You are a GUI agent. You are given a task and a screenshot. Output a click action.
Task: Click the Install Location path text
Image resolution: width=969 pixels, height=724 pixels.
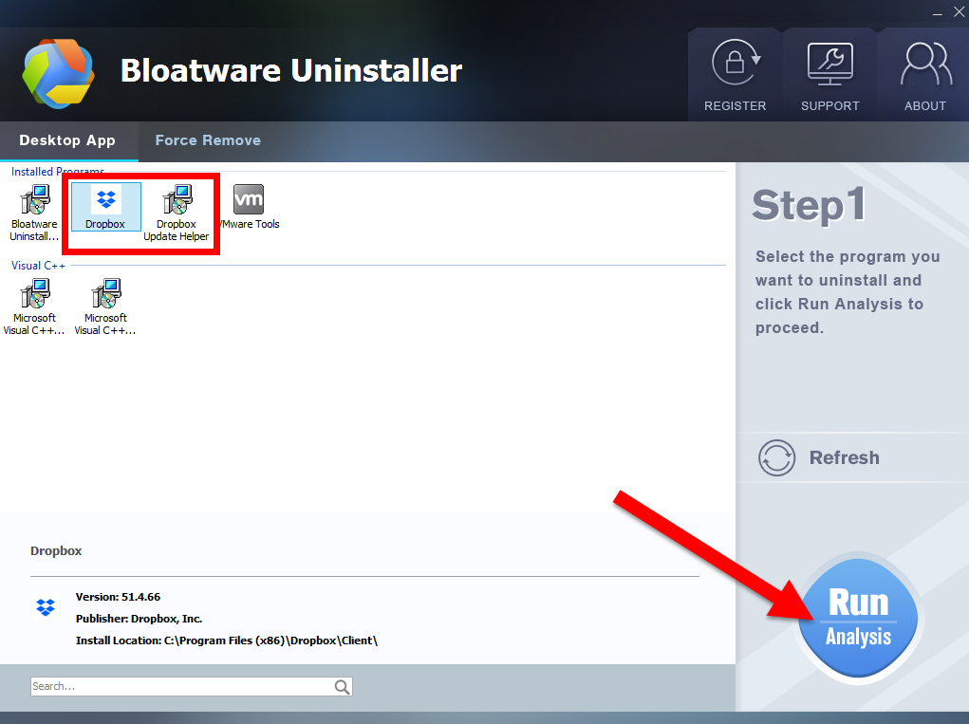point(227,640)
